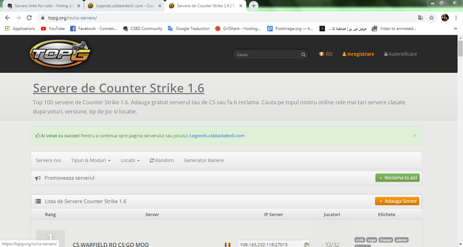This screenshot has width=463, height=247.
Task: Open the Chrome profile avatar
Action: click(x=445, y=18)
